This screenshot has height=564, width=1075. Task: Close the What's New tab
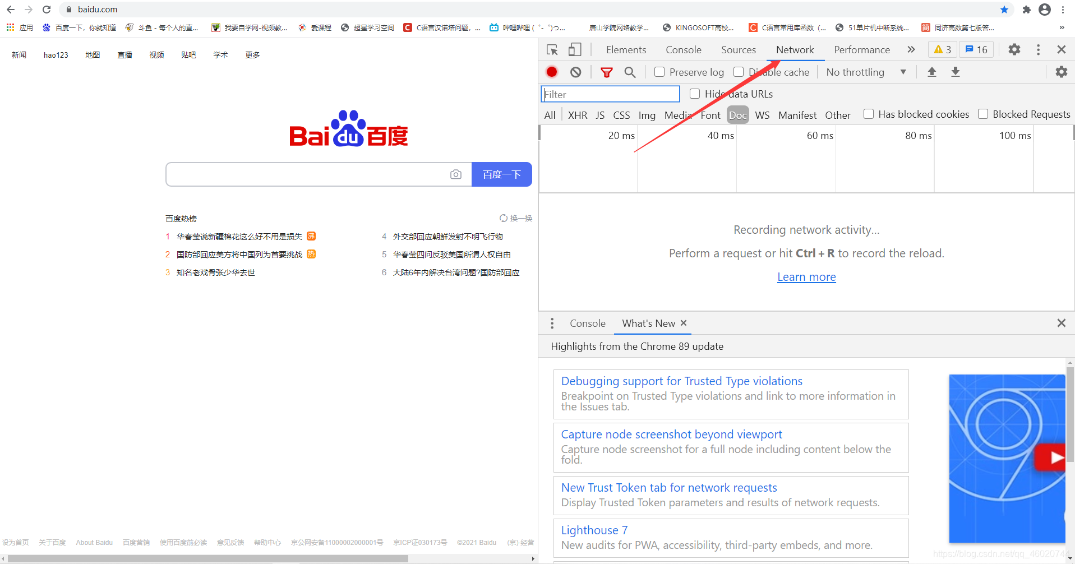tap(684, 323)
